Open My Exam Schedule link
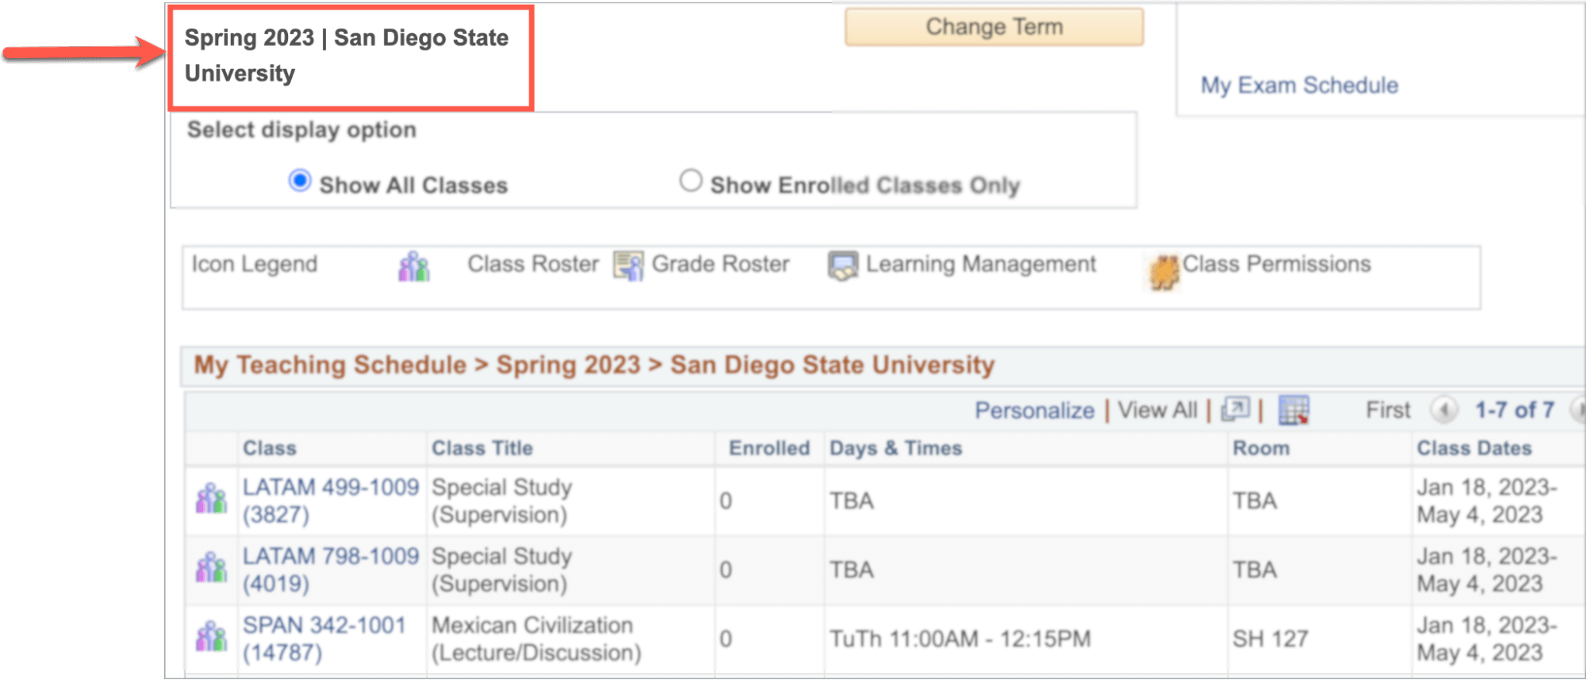Screen dimensions: 1586x680 1299,85
